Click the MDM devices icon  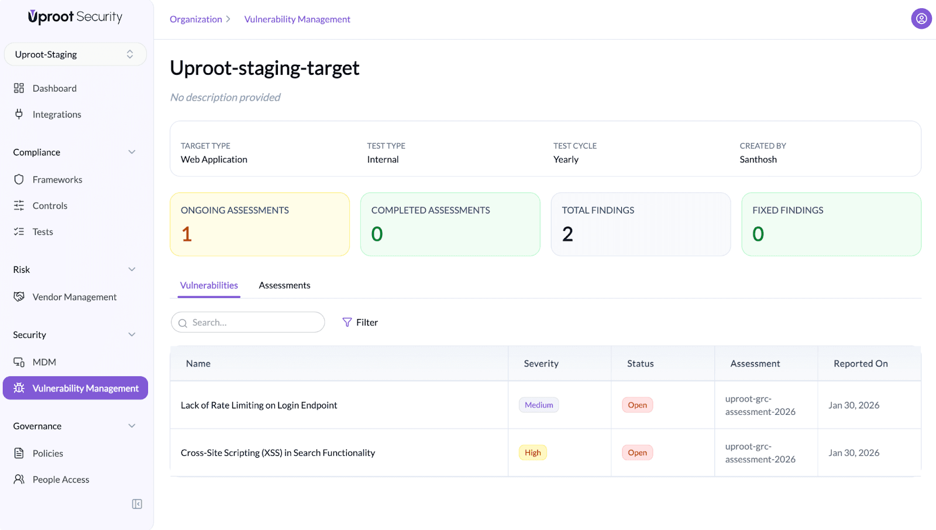[x=19, y=362]
